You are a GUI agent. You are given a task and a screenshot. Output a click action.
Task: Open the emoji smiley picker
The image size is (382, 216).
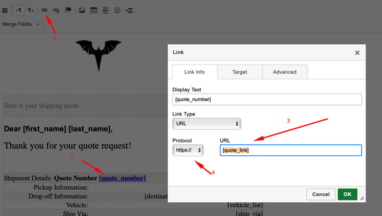pos(117,10)
